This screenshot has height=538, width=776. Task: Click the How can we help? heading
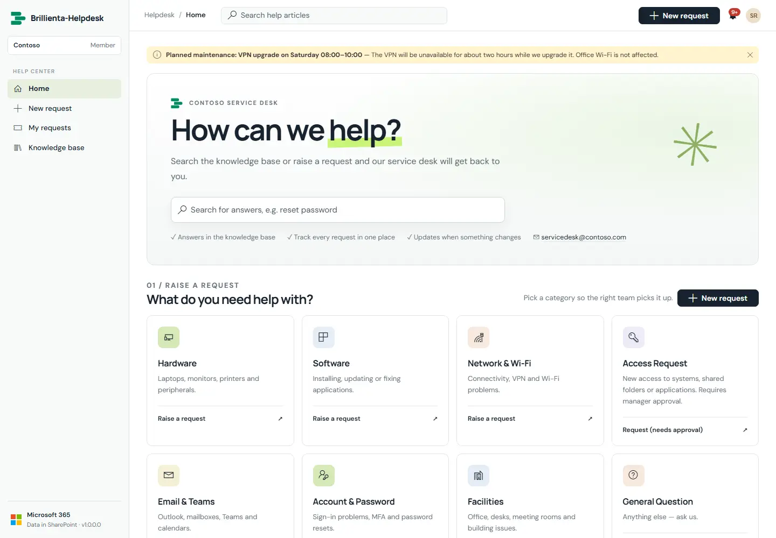(x=286, y=131)
